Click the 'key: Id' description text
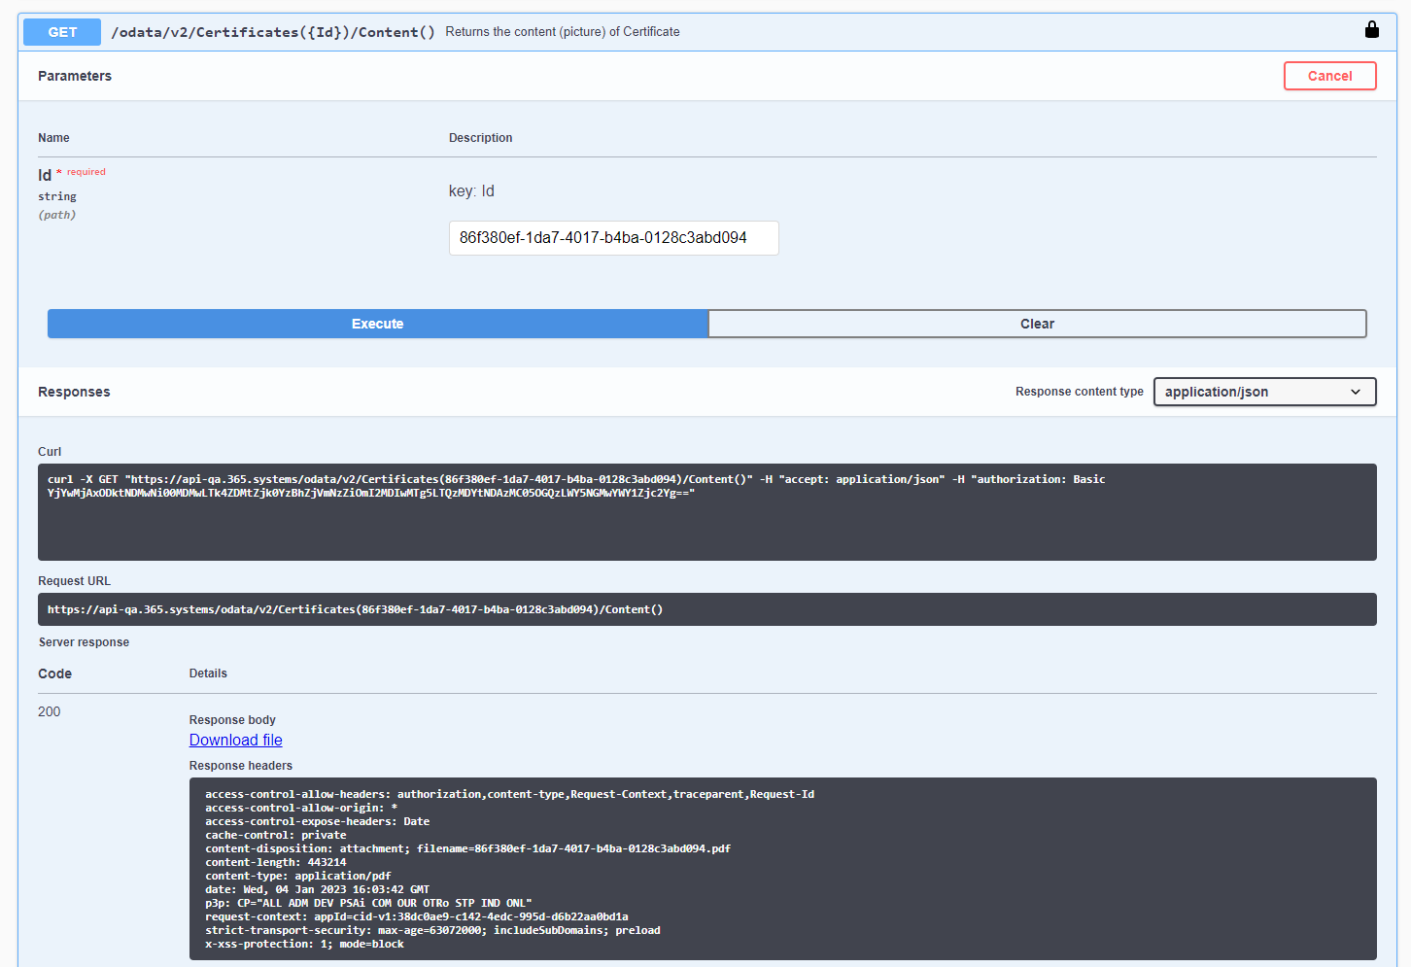This screenshot has width=1411, height=967. coord(471,191)
